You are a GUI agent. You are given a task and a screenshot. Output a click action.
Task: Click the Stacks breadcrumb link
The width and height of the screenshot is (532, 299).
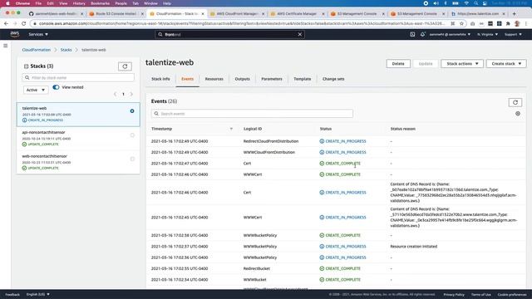(66, 50)
